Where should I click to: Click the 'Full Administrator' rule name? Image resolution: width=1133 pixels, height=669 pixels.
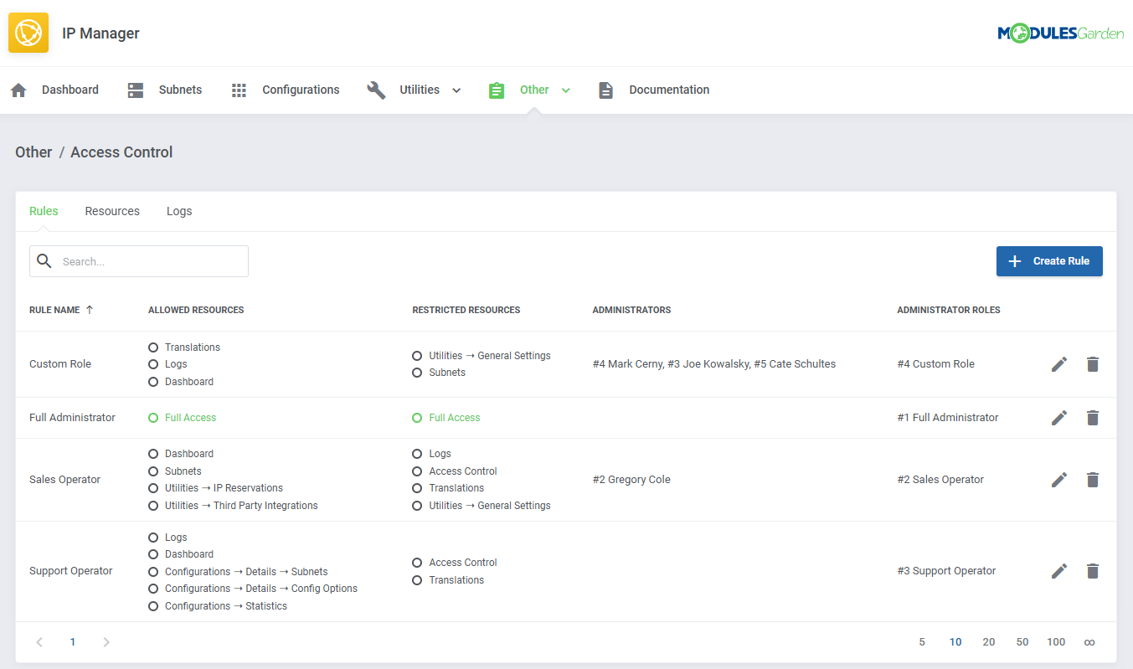(x=72, y=418)
